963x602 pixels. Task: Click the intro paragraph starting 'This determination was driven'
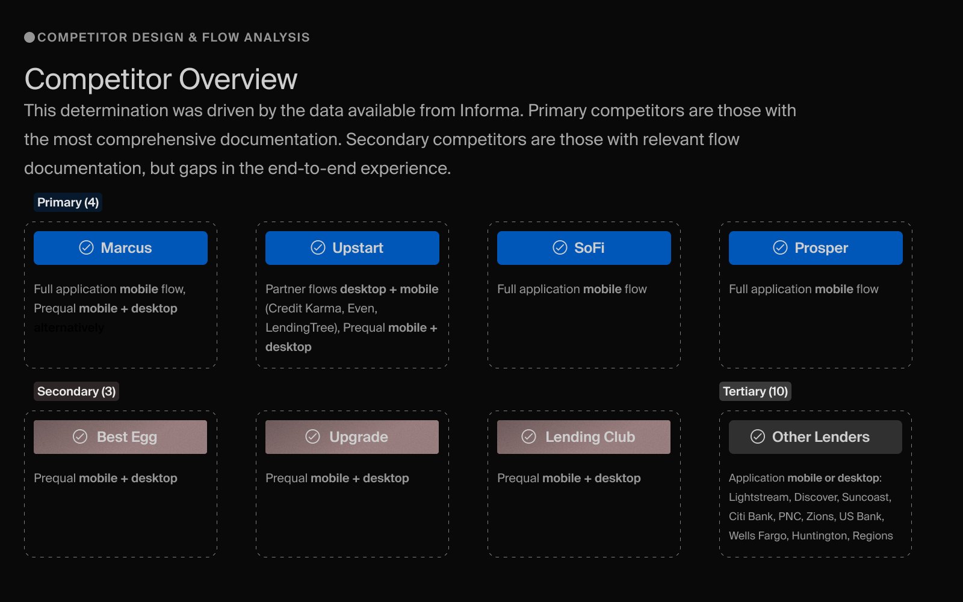(x=410, y=140)
